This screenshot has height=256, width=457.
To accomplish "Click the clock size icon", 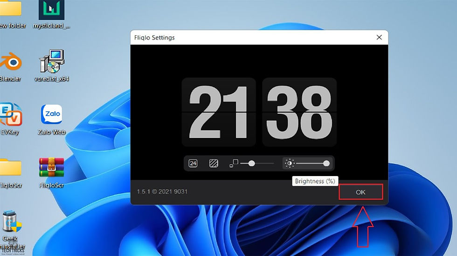I will 234,164.
